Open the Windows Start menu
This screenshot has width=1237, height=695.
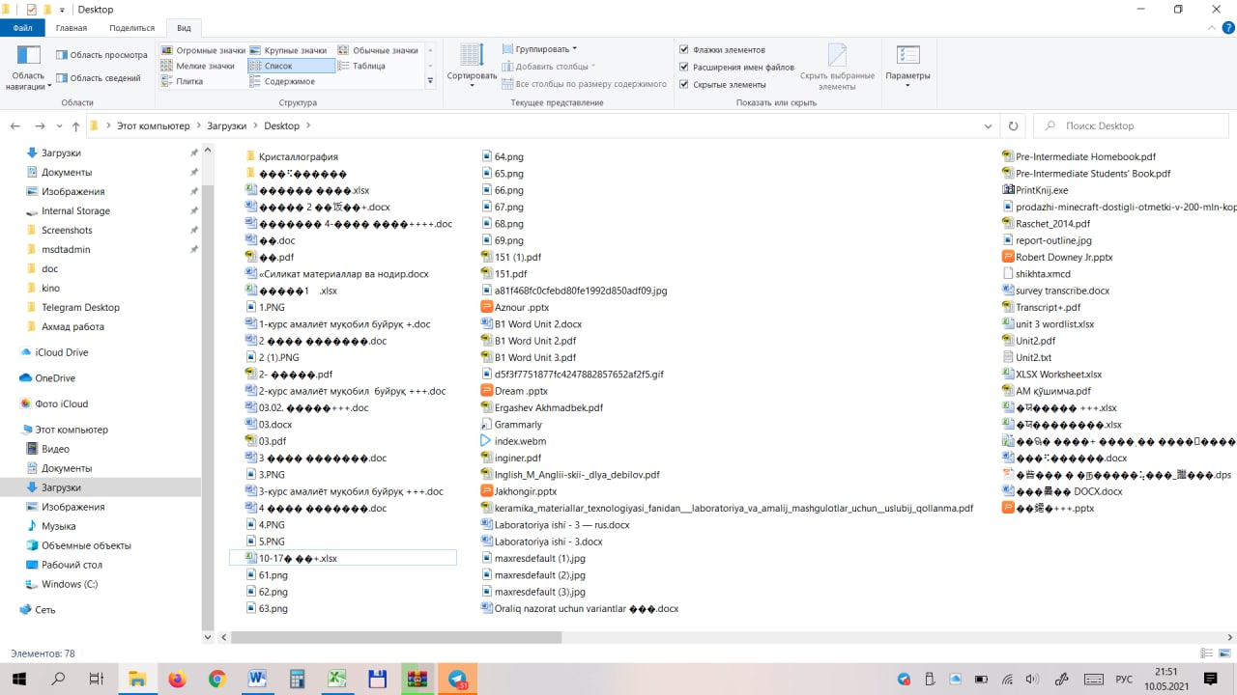pyautogui.click(x=18, y=679)
